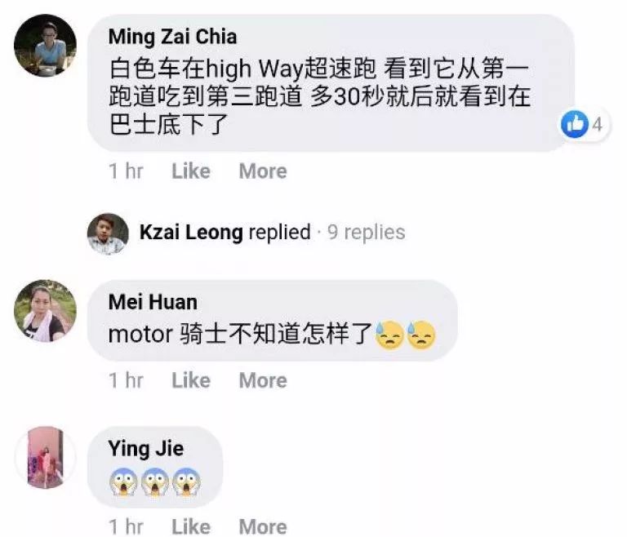The image size is (627, 537).
Task: Open Mei Huan's profile picture
Action: (45, 311)
